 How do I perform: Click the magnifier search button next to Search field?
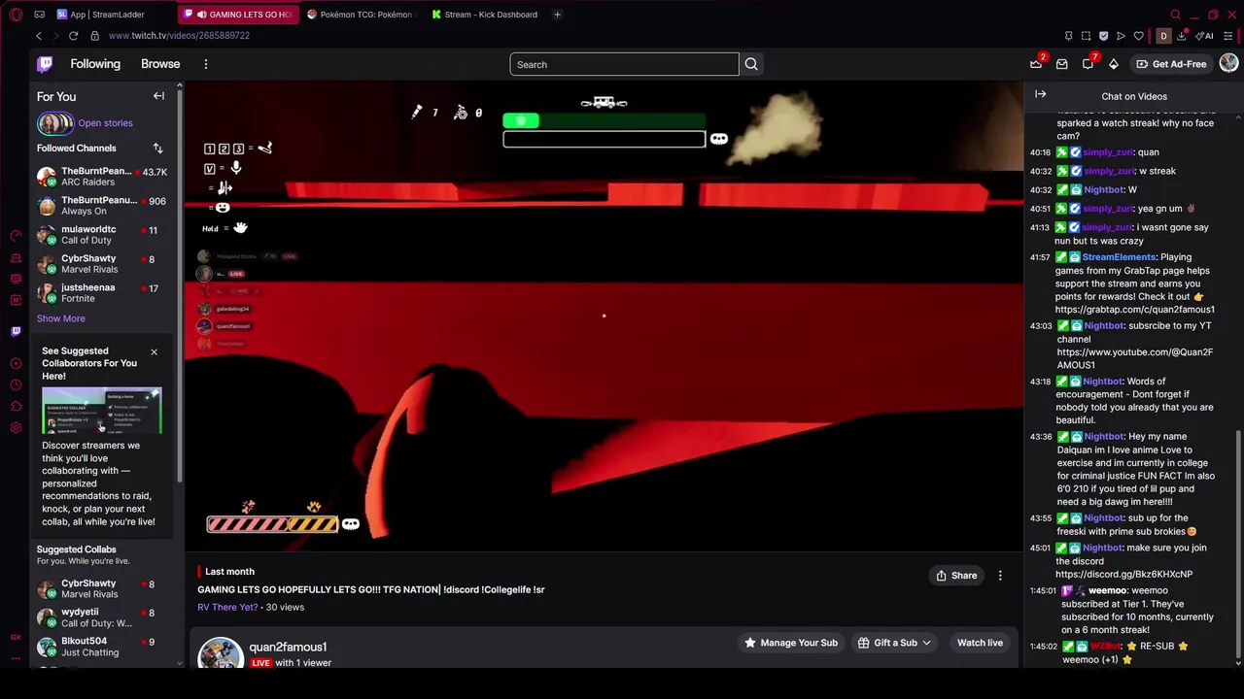(751, 64)
